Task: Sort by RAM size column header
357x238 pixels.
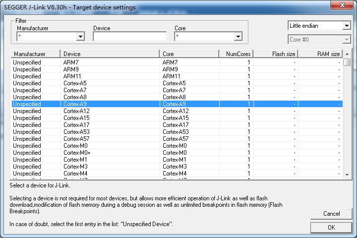Action: tap(321, 54)
